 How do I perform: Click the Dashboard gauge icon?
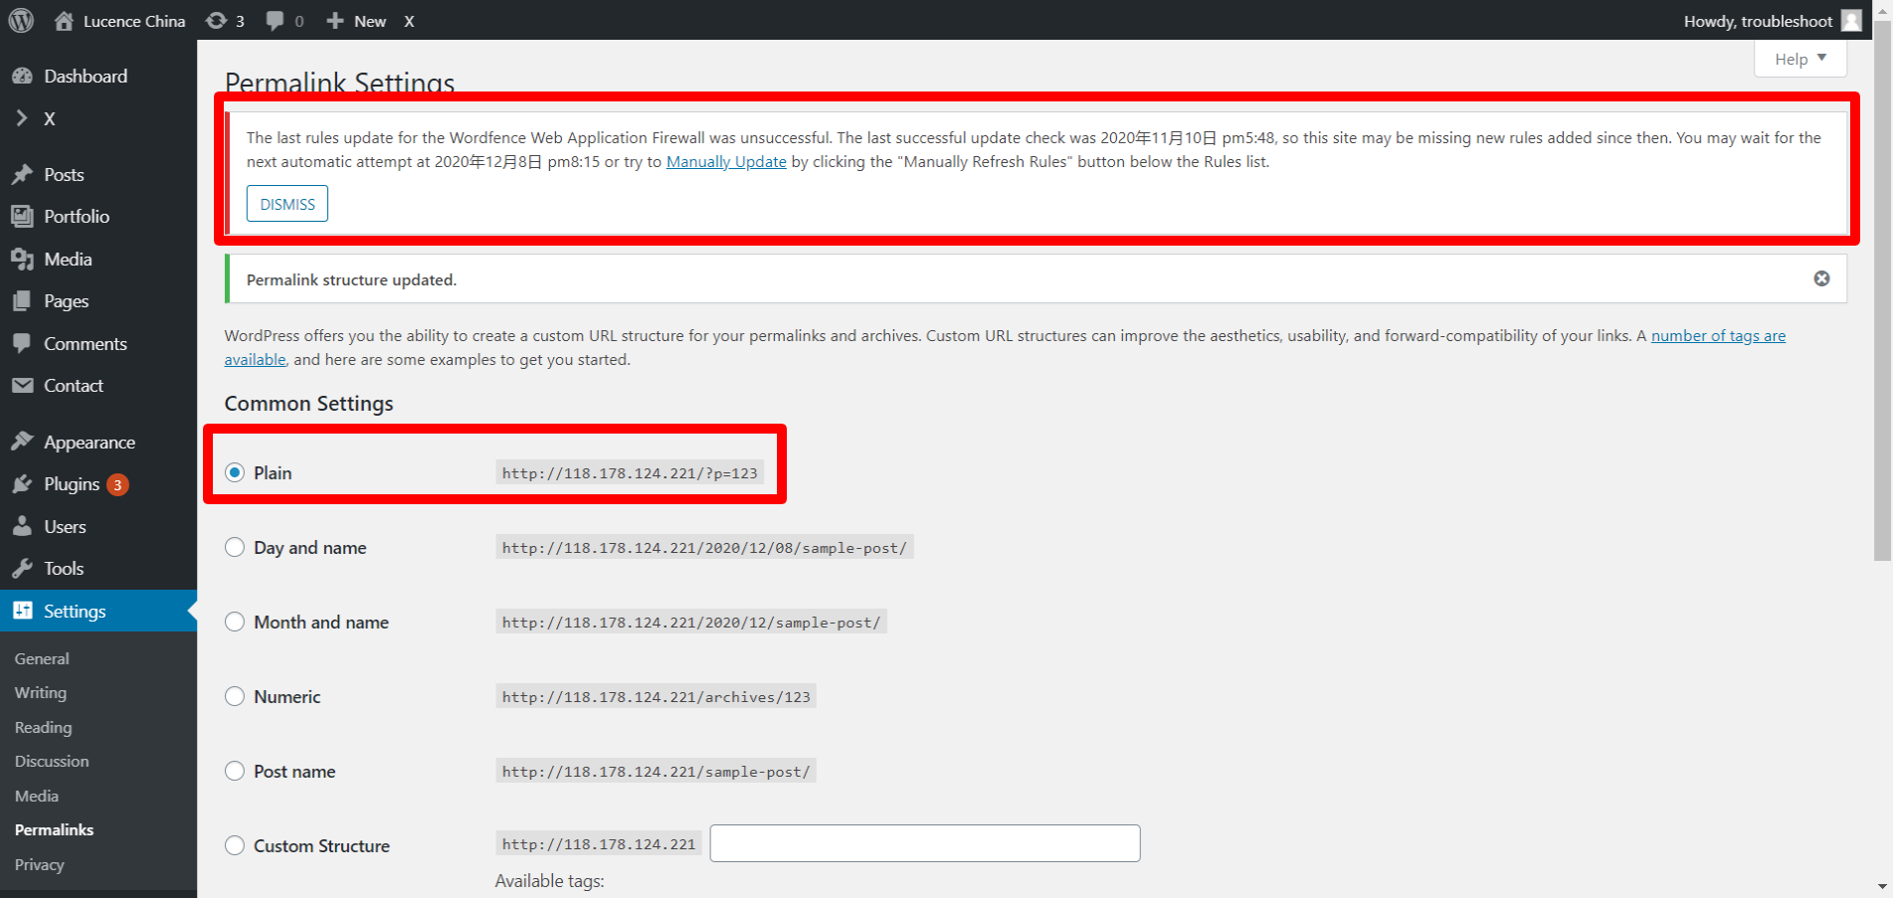point(22,77)
